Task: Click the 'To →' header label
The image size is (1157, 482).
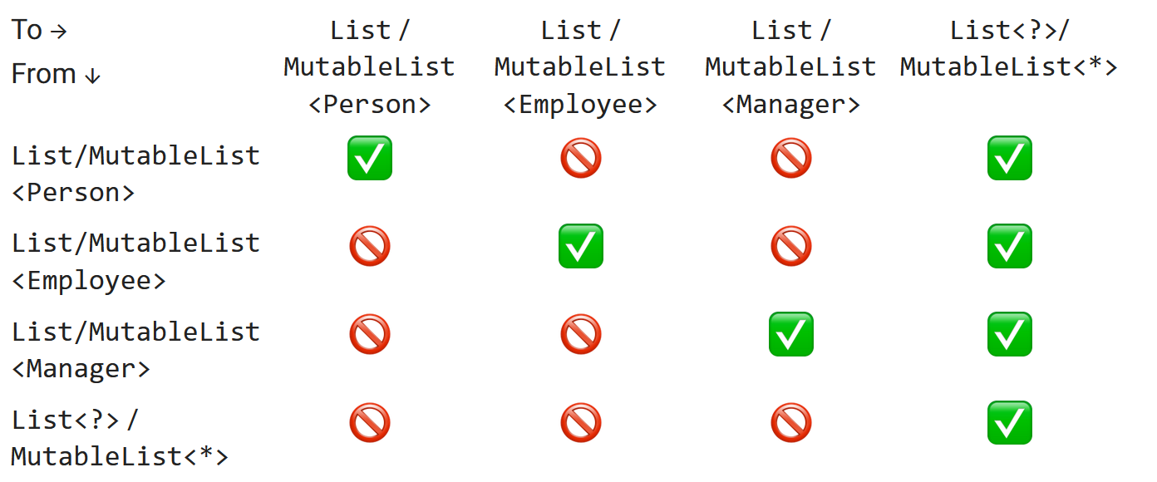Action: (x=39, y=31)
